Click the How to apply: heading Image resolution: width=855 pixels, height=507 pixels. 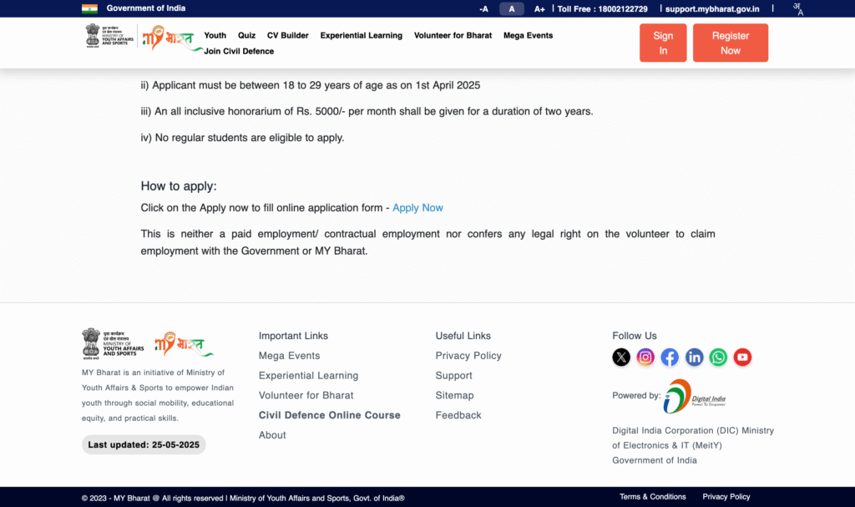pos(179,186)
